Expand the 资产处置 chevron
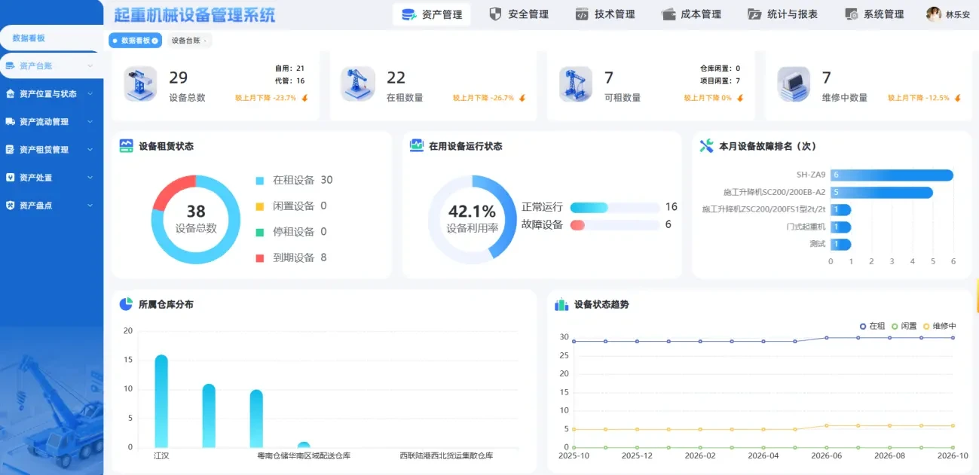 90,178
